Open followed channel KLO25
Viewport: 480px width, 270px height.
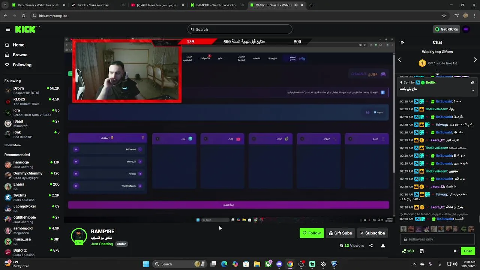(32, 101)
